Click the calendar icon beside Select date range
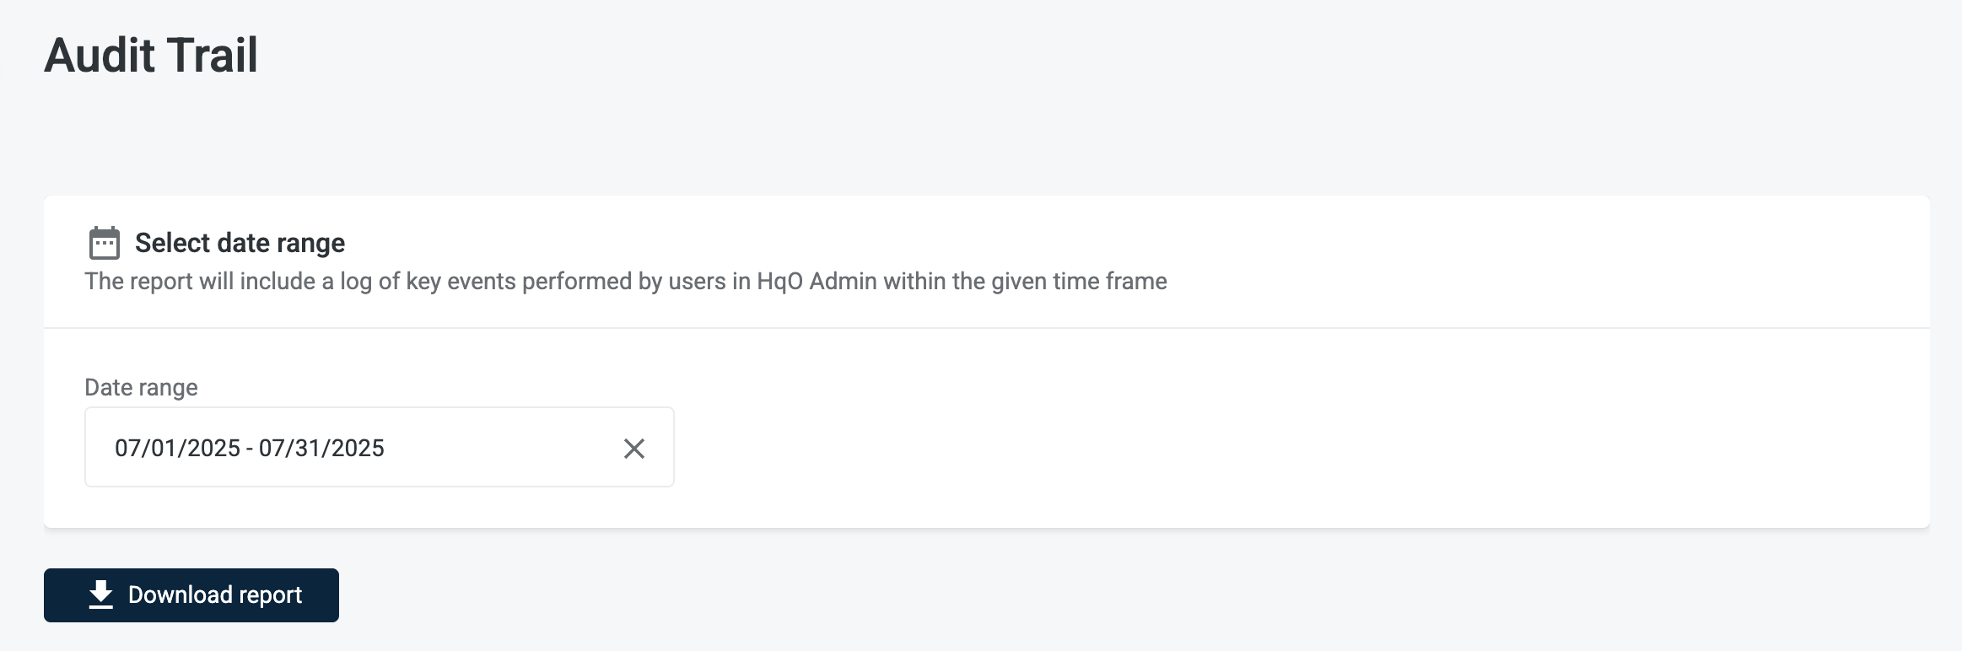The height and width of the screenshot is (651, 1962). 105,243
